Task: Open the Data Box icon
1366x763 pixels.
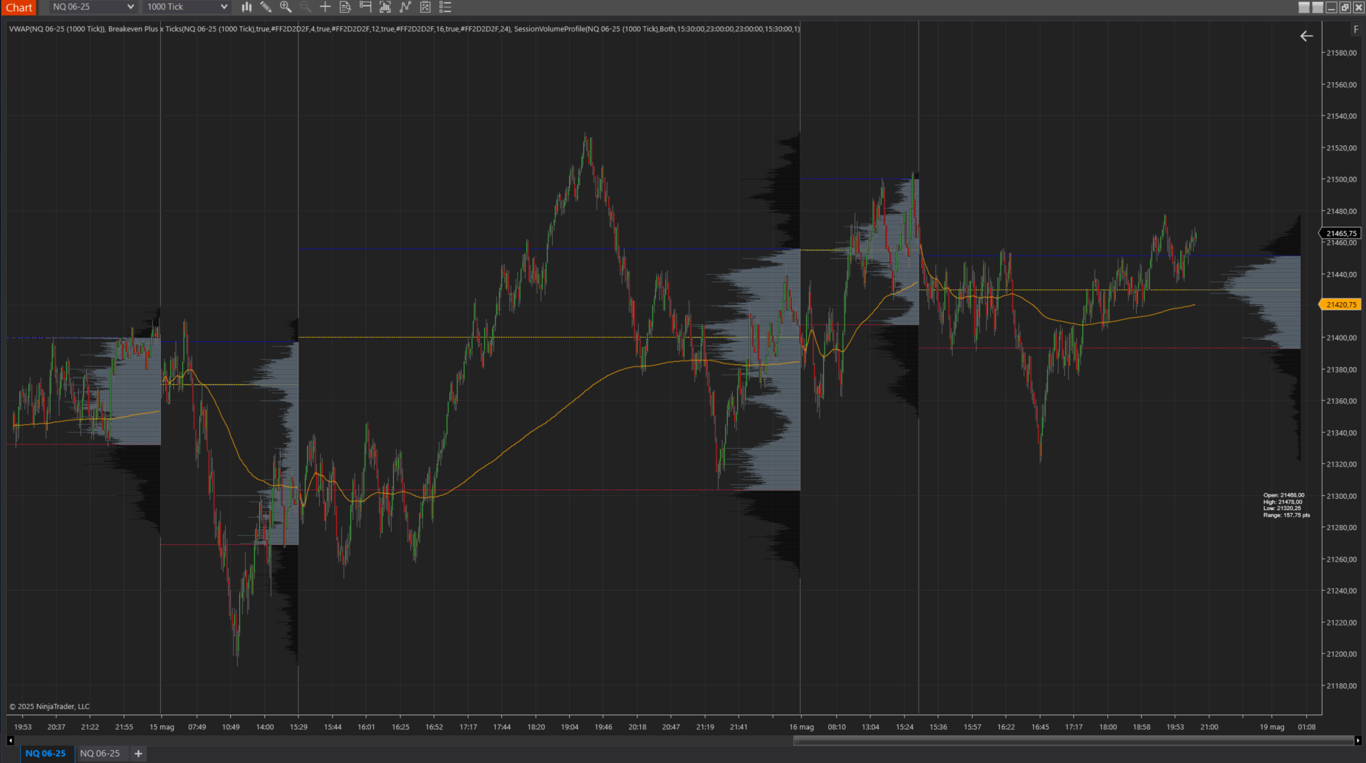Action: tap(345, 7)
